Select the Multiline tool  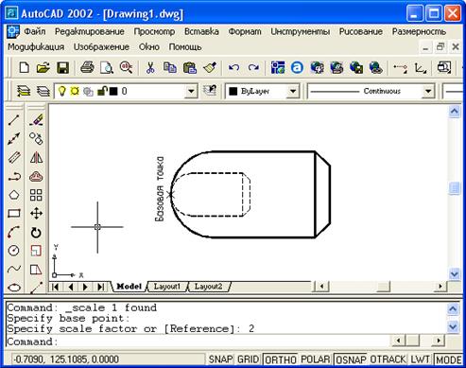pyautogui.click(x=14, y=157)
